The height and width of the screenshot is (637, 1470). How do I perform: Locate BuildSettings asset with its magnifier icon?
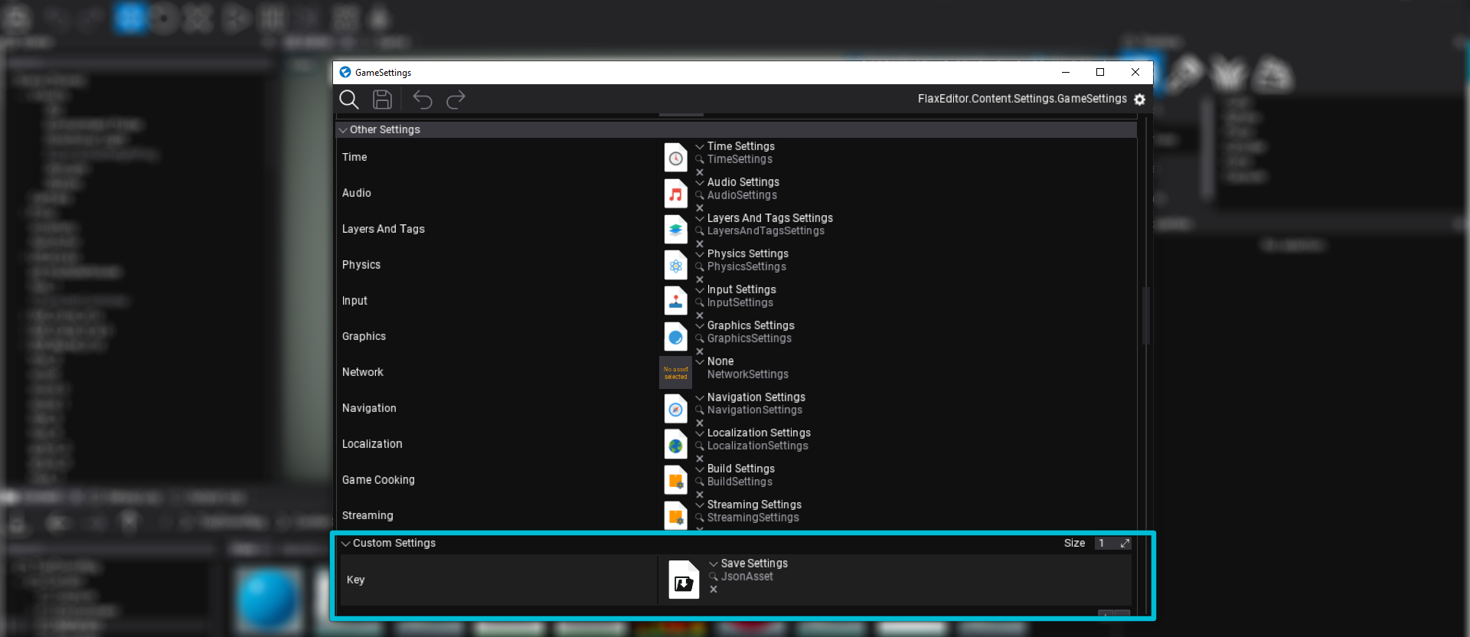click(x=700, y=482)
